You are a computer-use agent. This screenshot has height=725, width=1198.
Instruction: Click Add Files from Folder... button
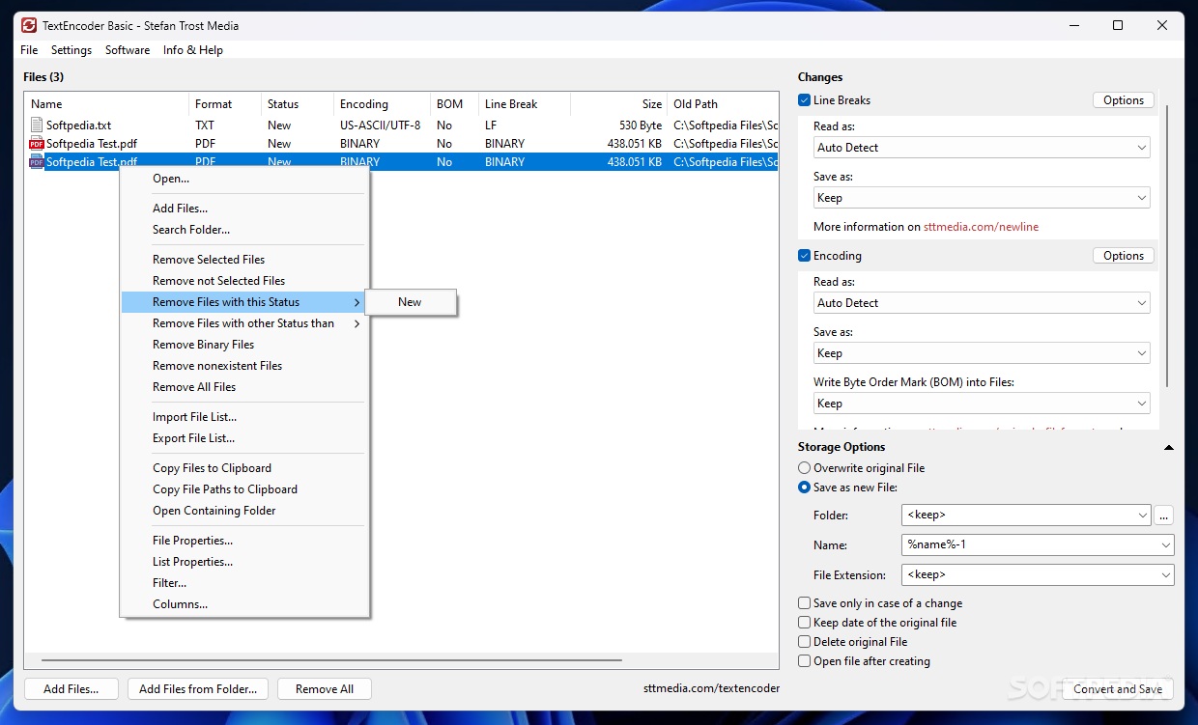198,689
